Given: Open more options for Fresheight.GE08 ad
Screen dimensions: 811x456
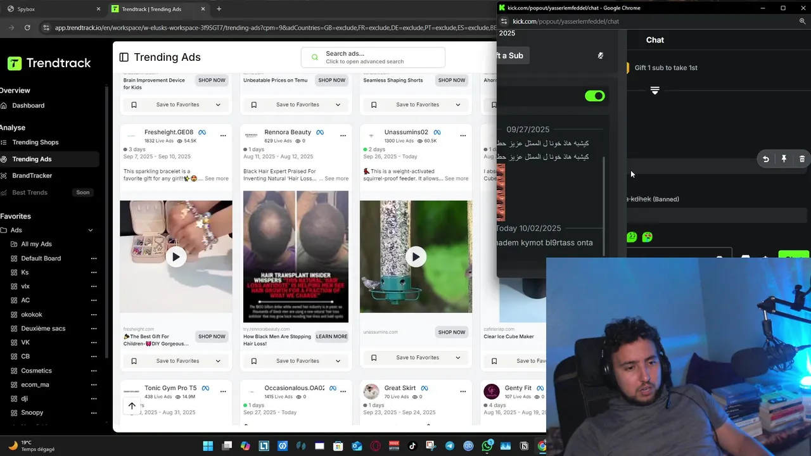Looking at the screenshot, I should pyautogui.click(x=223, y=135).
